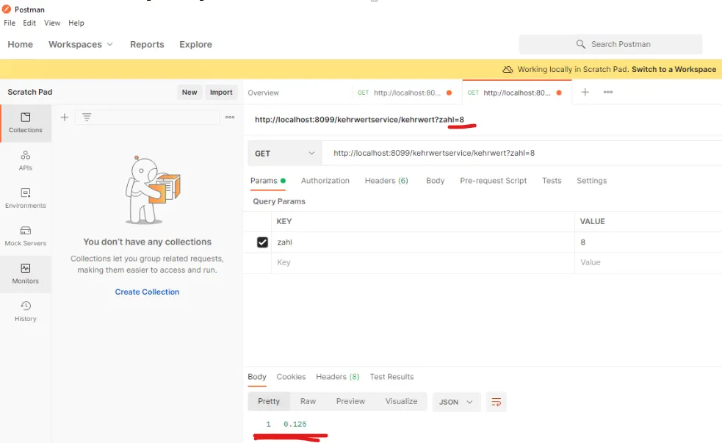The width and height of the screenshot is (722, 443).
Task: Open the History sidebar panel
Action: (25, 311)
